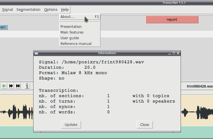Viewport: 213px width, 139px height.
Task: Open the Informations window menu icon
Action: [36, 53]
